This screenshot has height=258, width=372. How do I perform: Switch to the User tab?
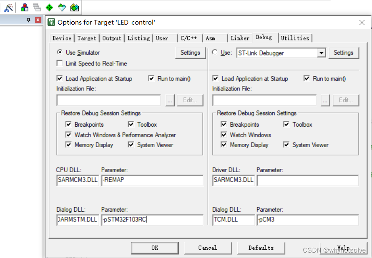pos(166,38)
